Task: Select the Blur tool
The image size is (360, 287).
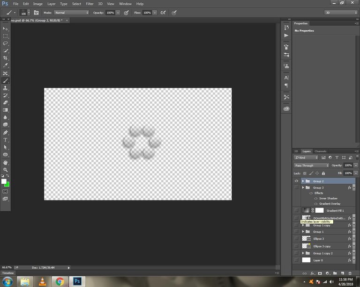Action: coord(5,117)
